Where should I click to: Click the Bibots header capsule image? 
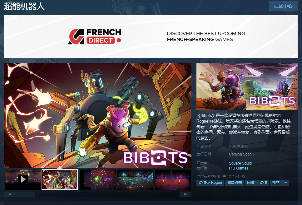247,86
